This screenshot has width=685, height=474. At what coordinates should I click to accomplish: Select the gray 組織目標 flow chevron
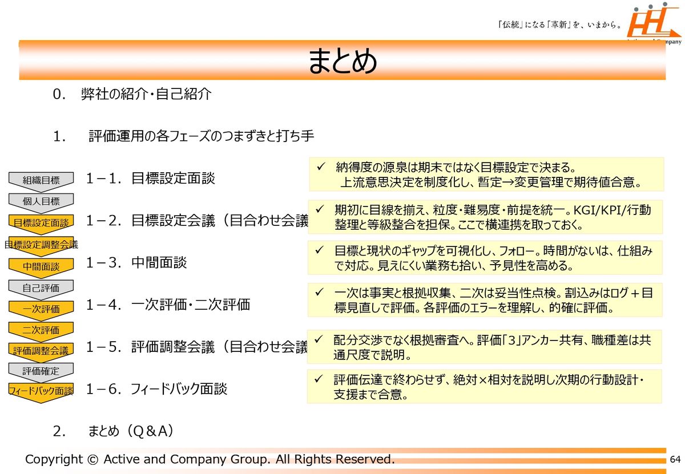41,180
